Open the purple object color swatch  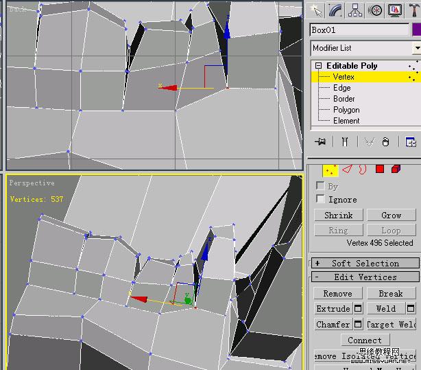point(416,30)
